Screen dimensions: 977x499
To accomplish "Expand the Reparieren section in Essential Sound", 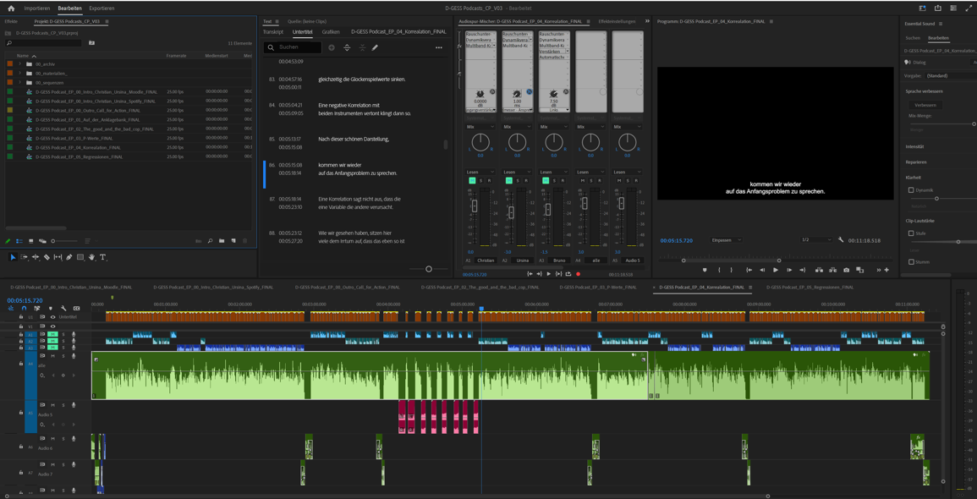I will [x=916, y=162].
